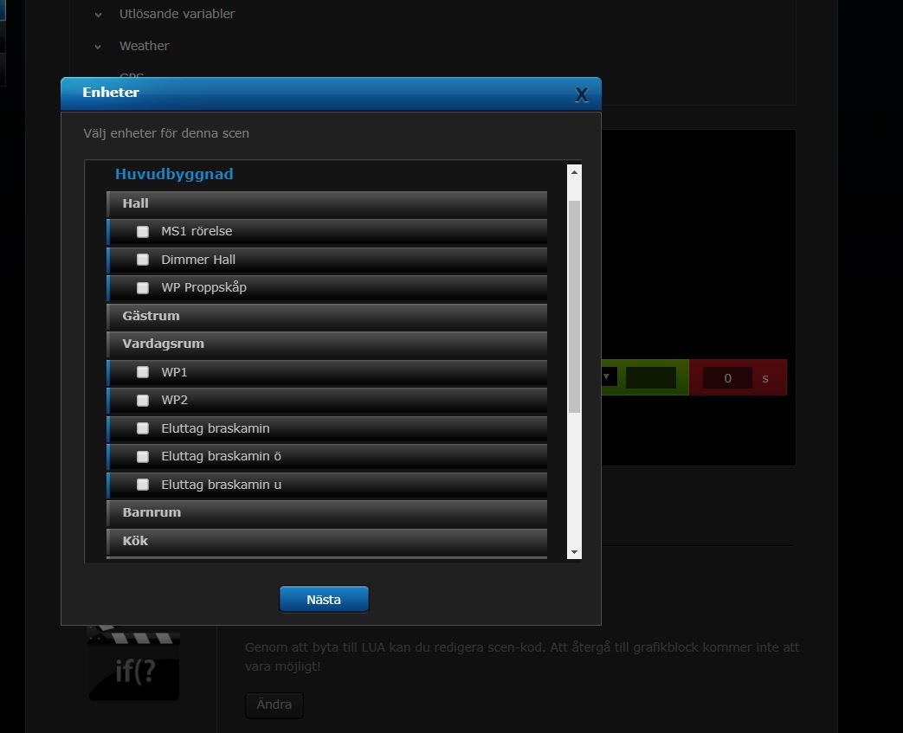The image size is (903, 733).
Task: Tick the WP2 checkbox
Action: pos(143,401)
